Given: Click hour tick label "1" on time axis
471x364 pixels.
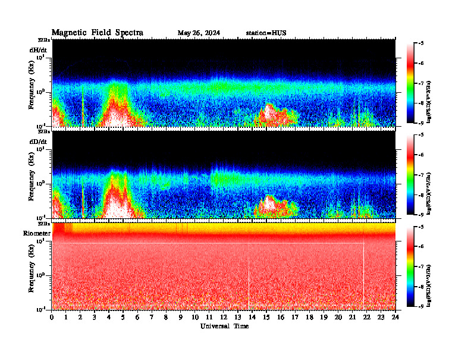Looking at the screenshot, I should [x=66, y=318].
